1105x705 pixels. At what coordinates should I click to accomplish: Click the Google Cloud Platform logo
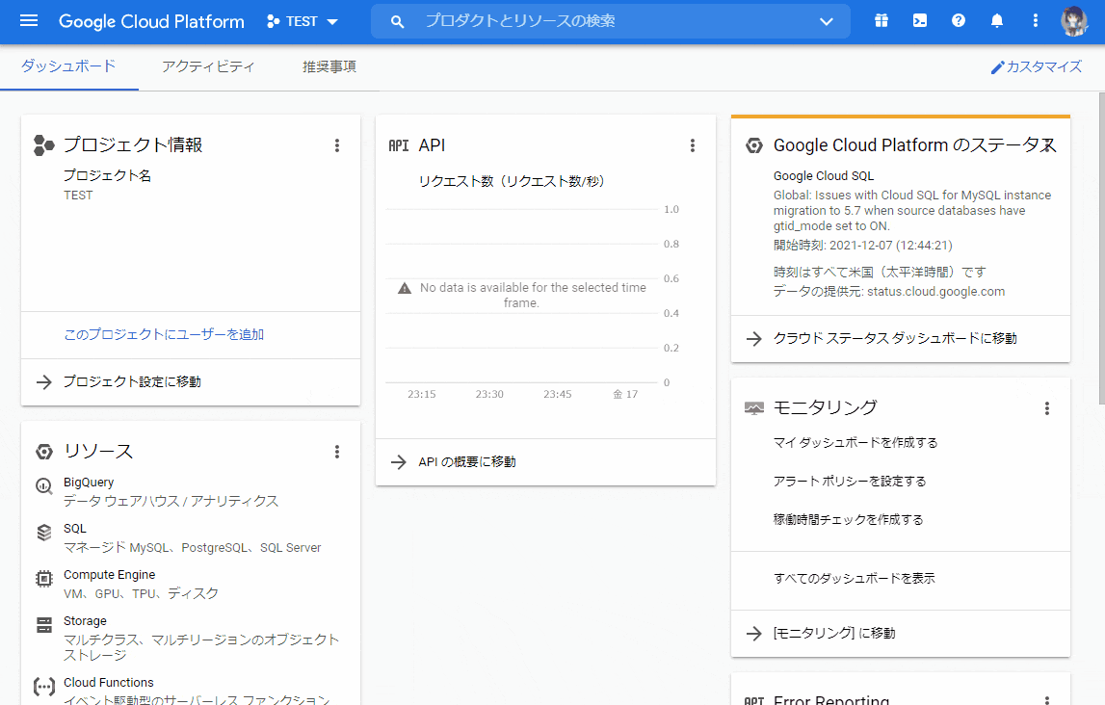150,20
